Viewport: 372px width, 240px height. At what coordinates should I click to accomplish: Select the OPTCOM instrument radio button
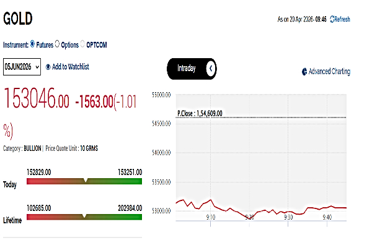(x=82, y=44)
